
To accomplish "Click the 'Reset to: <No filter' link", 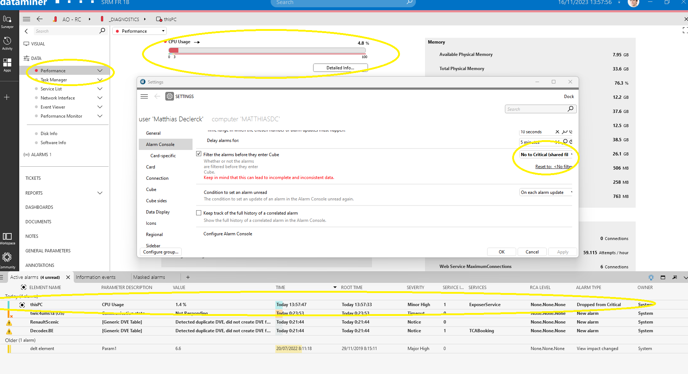I will (554, 167).
